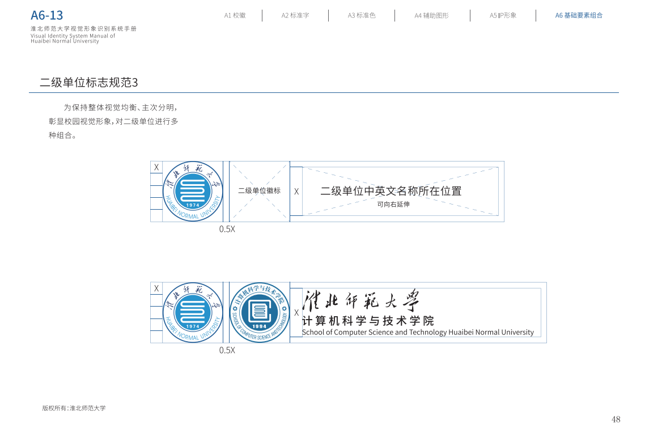The image size is (645, 429).
Task: Click the calligraphy 淮北师范大学 wordmark
Action: pos(361,301)
